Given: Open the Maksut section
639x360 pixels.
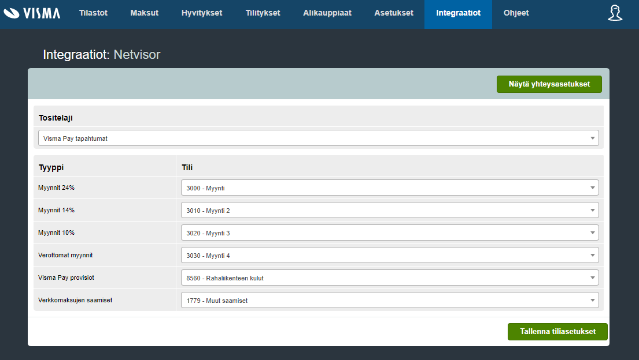Looking at the screenshot, I should coord(144,13).
